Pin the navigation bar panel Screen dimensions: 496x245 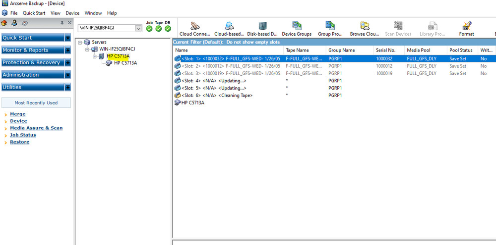click(x=62, y=23)
